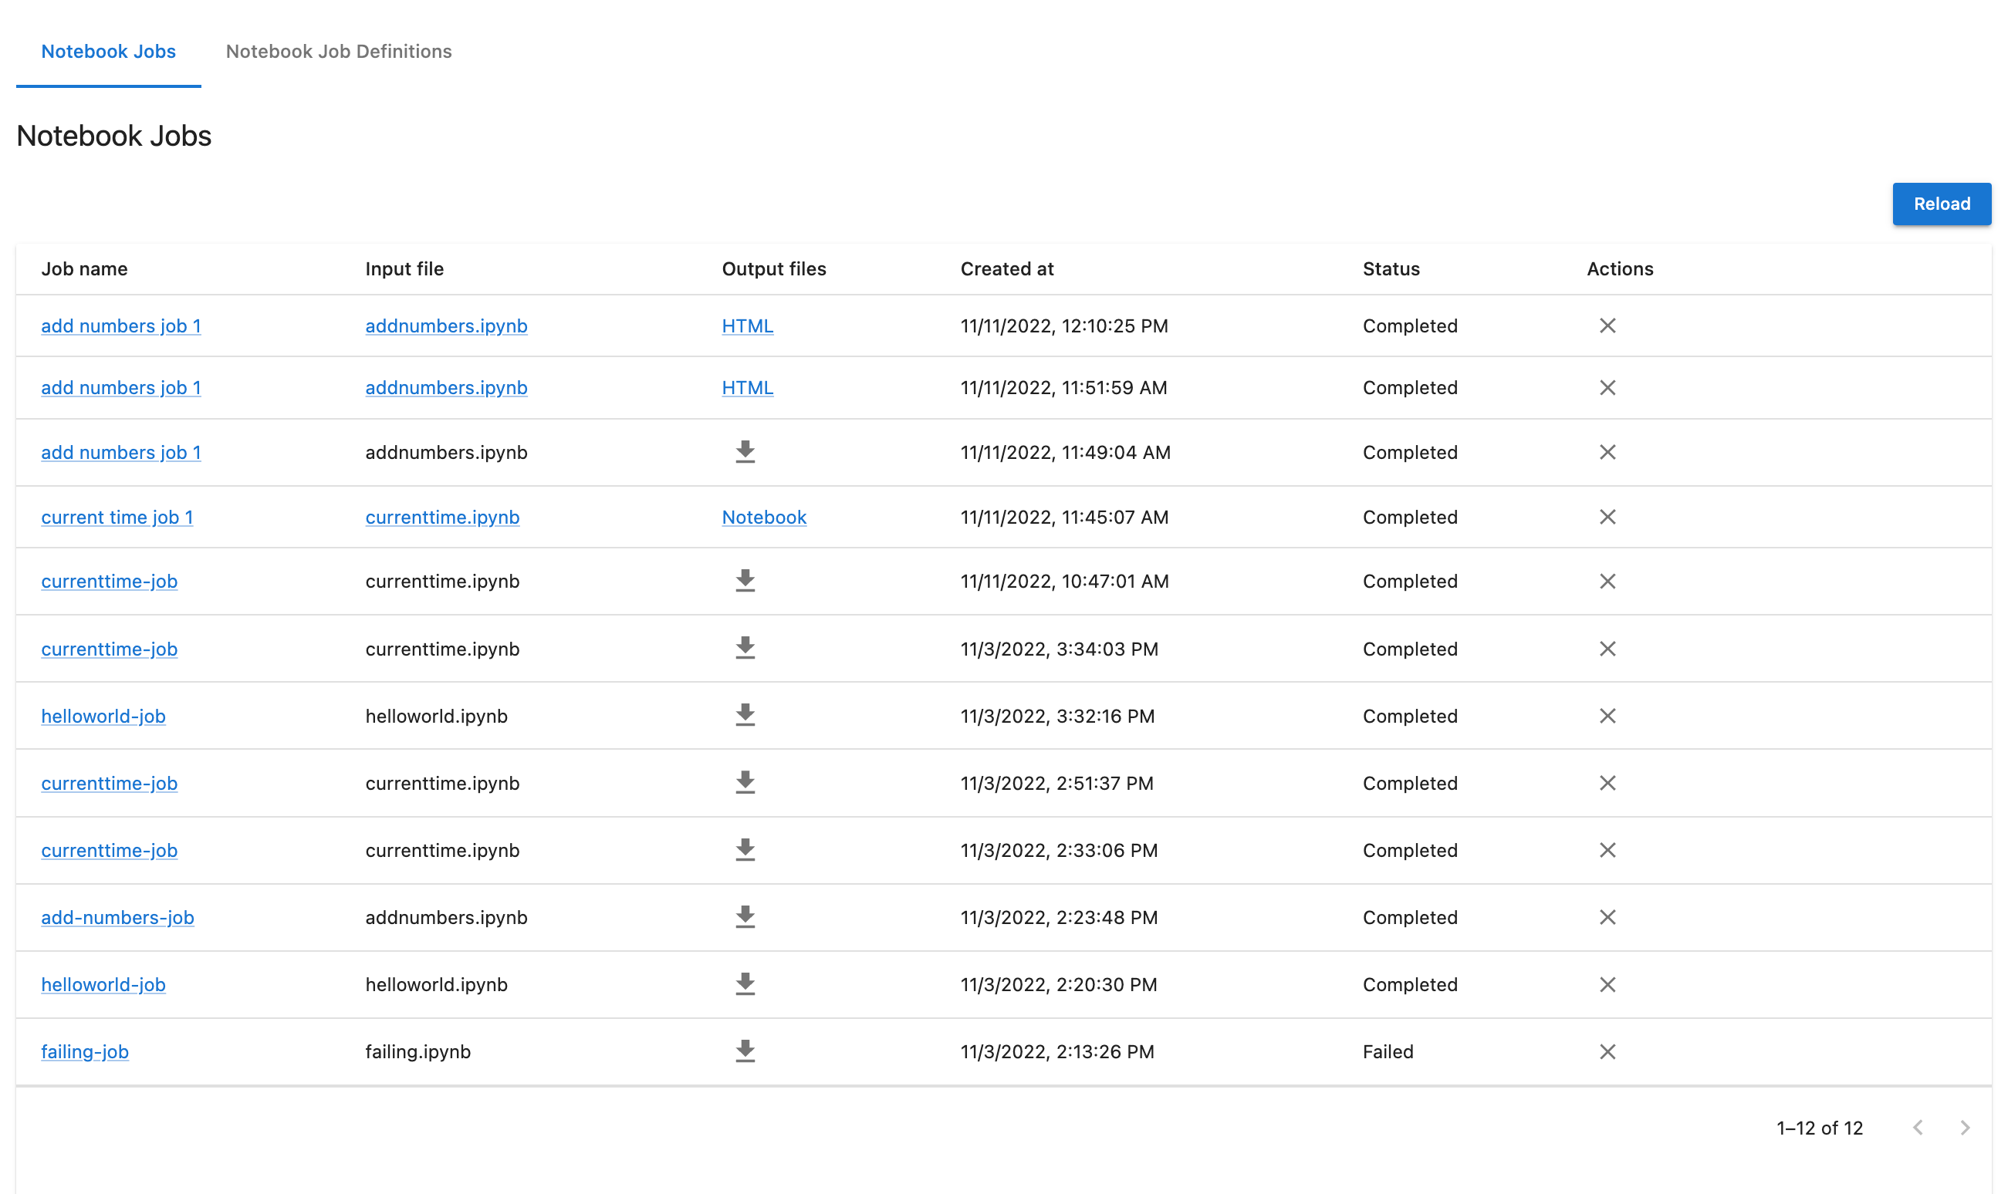Download output files for 2:33:06 PM job
Image resolution: width=2008 pixels, height=1194 pixels.
[x=745, y=851]
